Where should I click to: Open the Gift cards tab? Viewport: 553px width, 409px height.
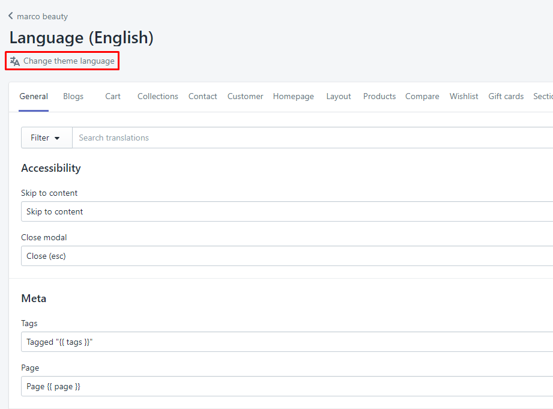(x=506, y=96)
